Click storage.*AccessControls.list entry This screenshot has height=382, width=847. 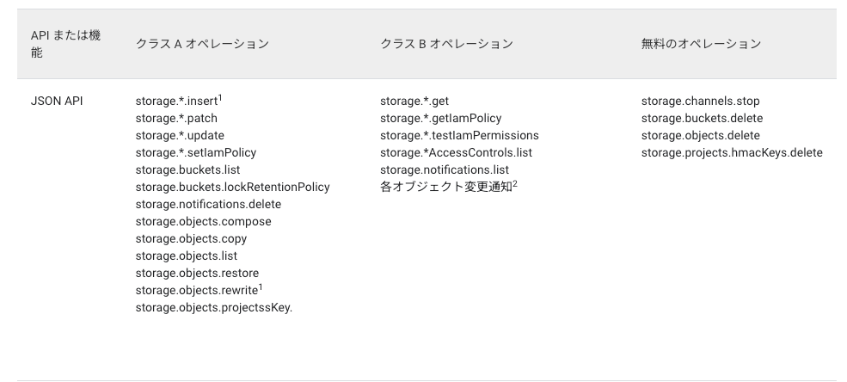(456, 152)
